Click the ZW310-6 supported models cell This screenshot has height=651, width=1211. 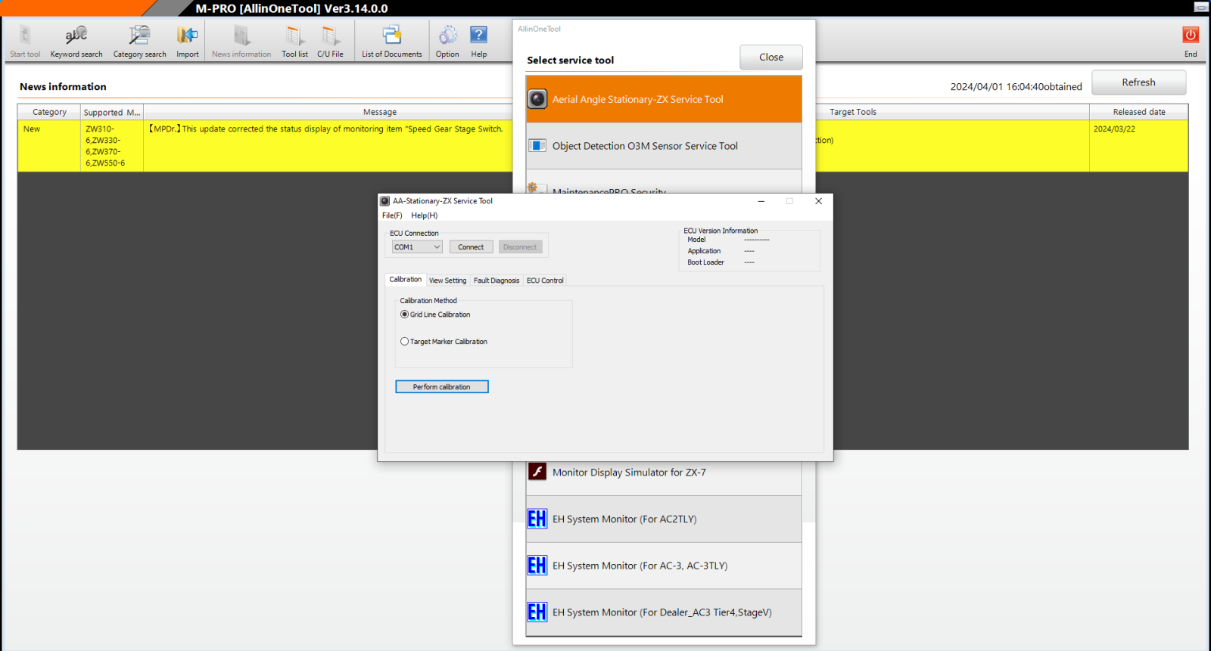pos(112,146)
